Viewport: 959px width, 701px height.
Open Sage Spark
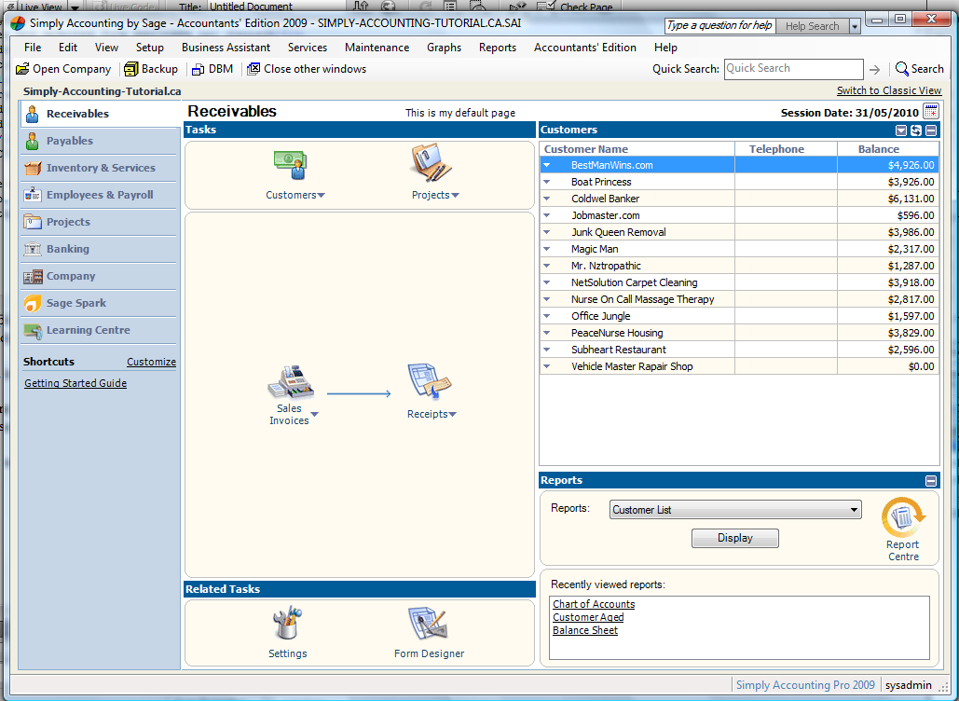(99, 303)
